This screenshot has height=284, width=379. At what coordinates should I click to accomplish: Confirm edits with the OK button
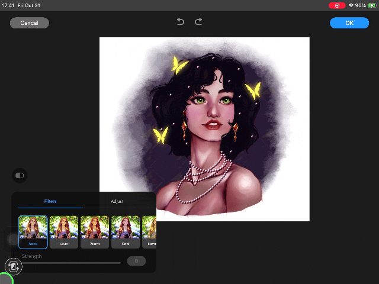click(x=349, y=23)
